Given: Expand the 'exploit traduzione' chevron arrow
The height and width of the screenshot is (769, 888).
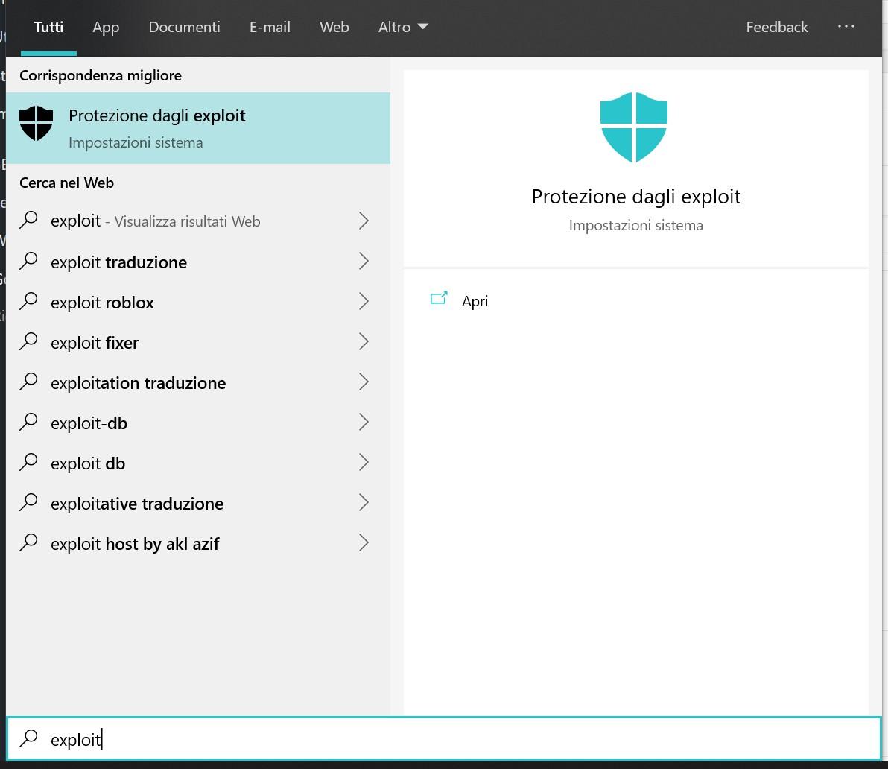Looking at the screenshot, I should click(x=364, y=261).
